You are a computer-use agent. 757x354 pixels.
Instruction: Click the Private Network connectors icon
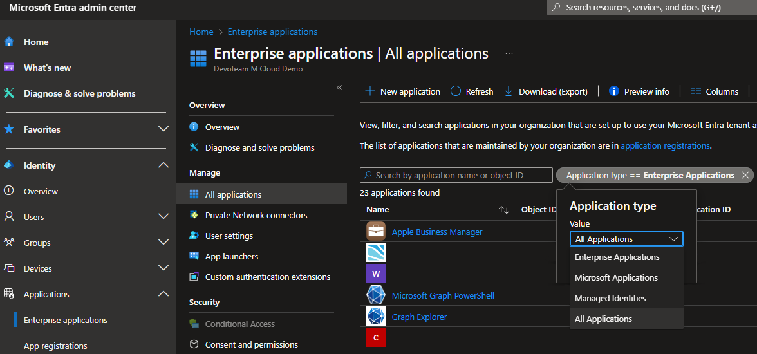click(194, 215)
